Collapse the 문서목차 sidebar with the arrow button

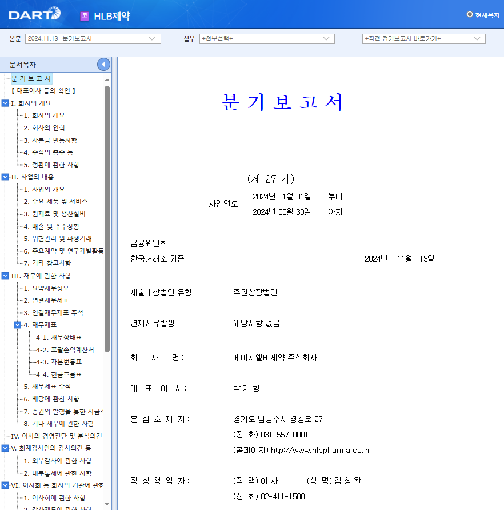[x=103, y=65]
